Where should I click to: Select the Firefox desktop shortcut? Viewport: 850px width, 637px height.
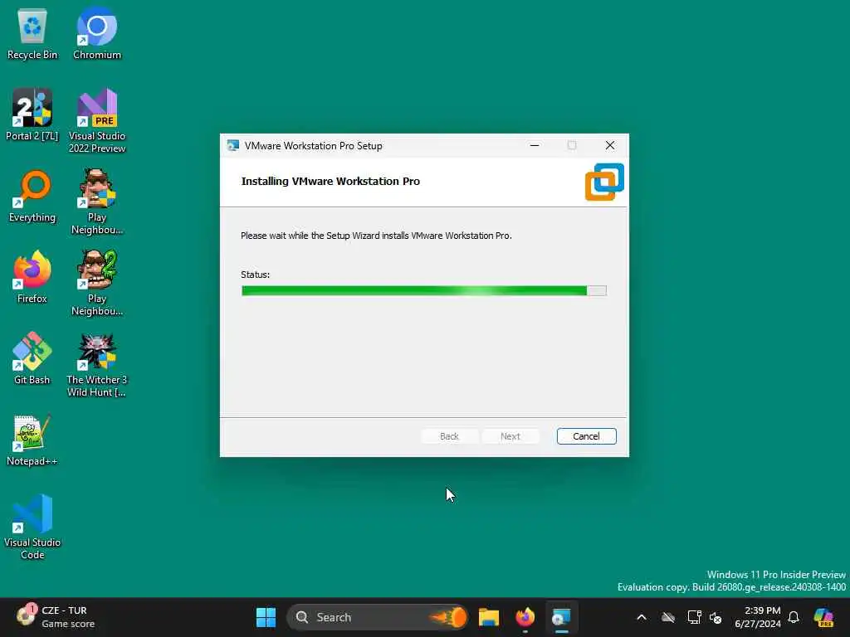coord(32,277)
